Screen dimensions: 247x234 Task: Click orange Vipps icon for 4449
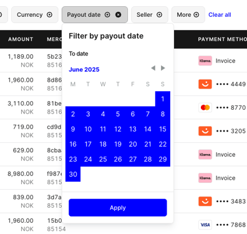click(x=205, y=84)
